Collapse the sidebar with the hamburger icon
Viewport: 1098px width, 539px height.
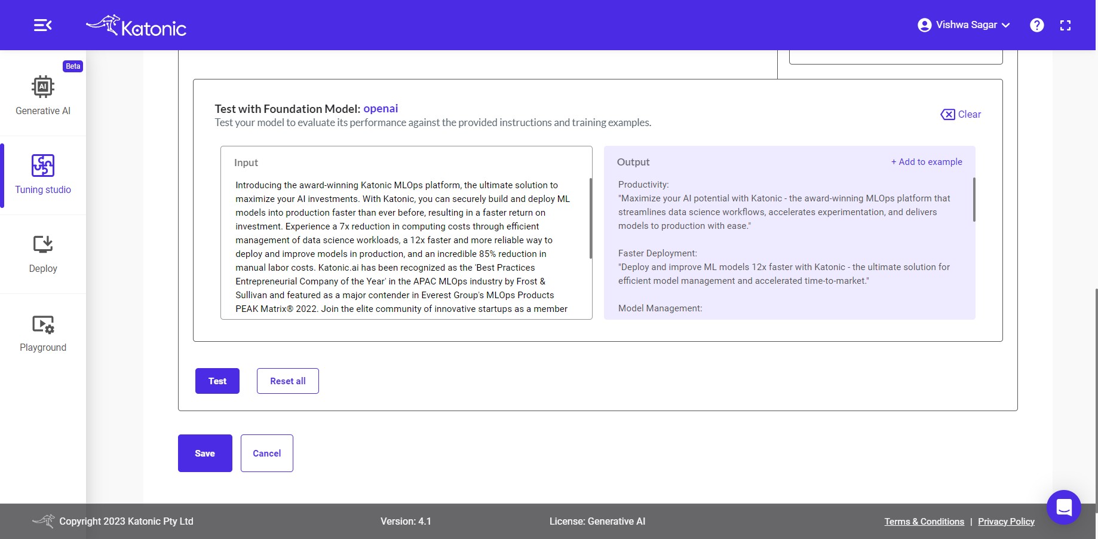pyautogui.click(x=42, y=25)
